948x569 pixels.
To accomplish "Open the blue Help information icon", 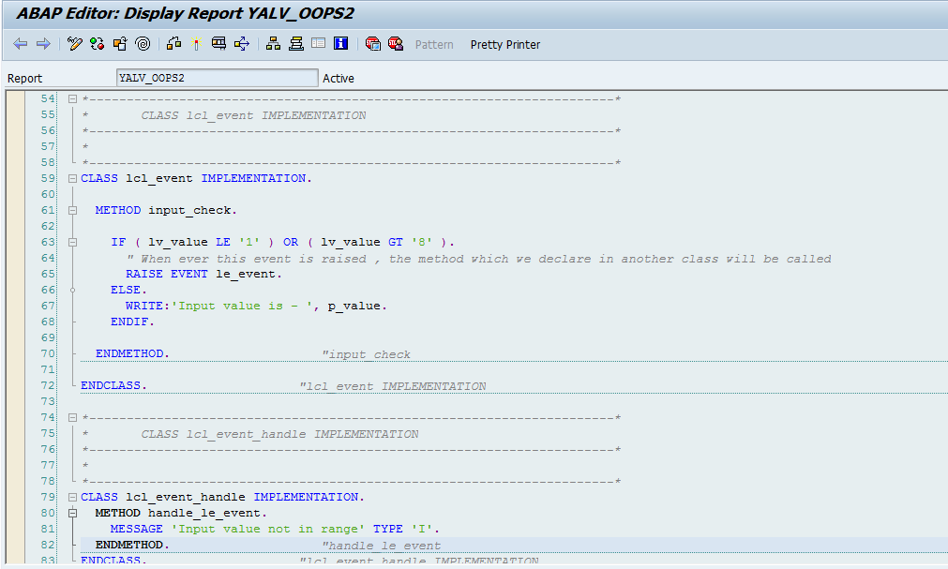I will click(x=340, y=44).
